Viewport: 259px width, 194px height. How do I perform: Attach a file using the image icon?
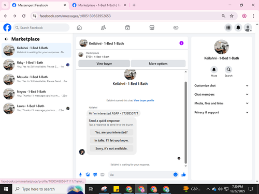click(x=88, y=175)
